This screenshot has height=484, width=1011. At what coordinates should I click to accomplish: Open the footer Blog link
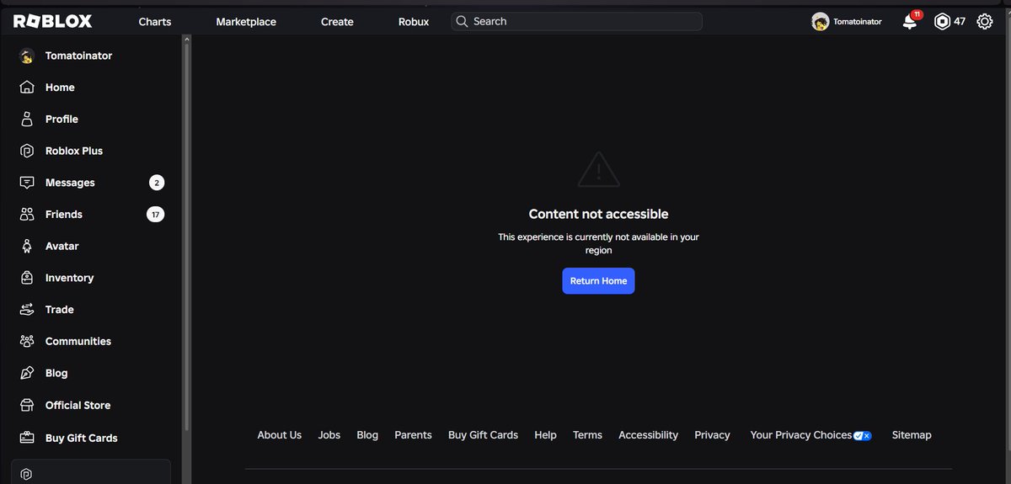tap(367, 435)
